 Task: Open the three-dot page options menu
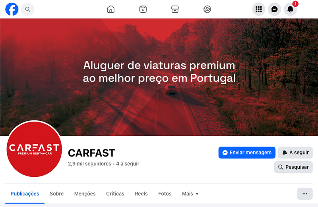click(304, 194)
